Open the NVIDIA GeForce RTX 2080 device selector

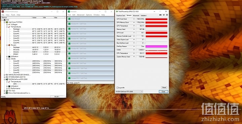point(129,91)
